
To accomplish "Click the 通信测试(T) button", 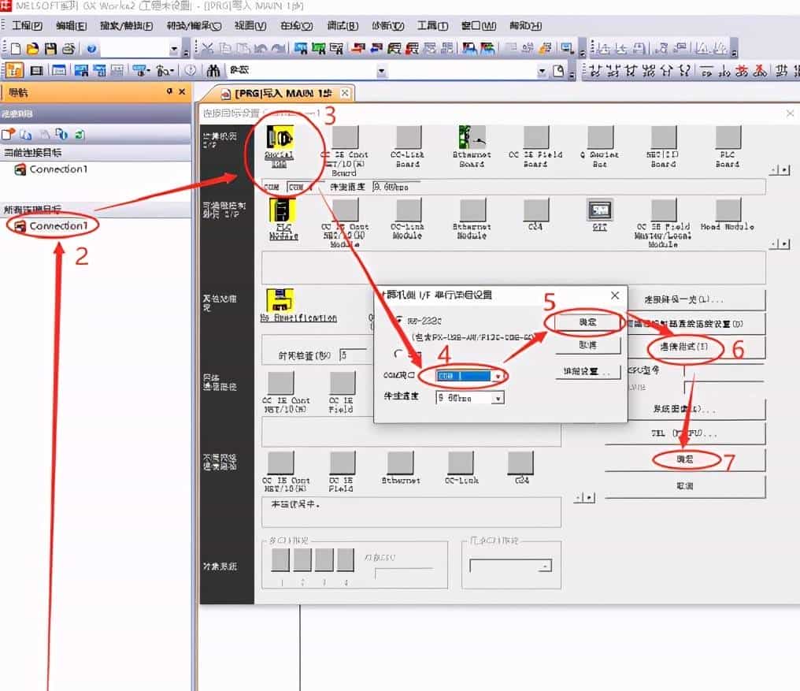I will [684, 347].
